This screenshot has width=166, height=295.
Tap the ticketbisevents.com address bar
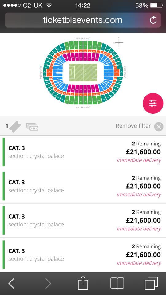(83, 20)
